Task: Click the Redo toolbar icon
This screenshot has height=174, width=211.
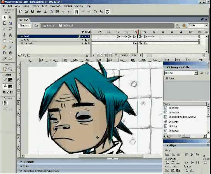Action: (70, 12)
